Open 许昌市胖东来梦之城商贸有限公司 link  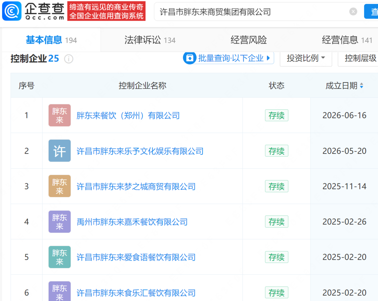coord(136,186)
